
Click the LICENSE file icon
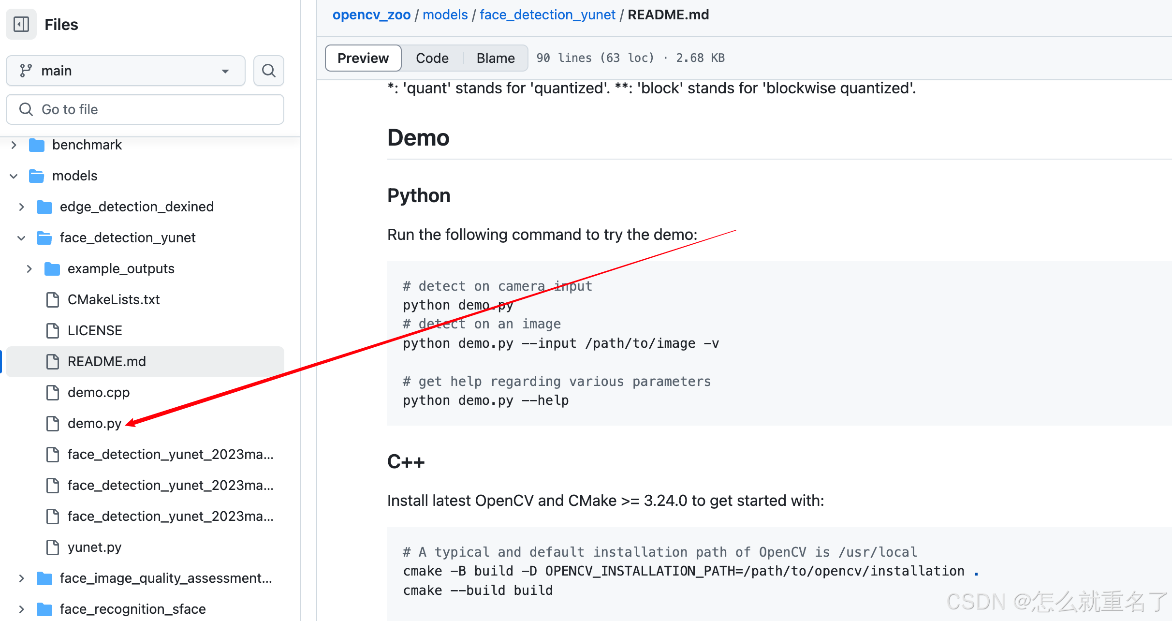point(52,331)
